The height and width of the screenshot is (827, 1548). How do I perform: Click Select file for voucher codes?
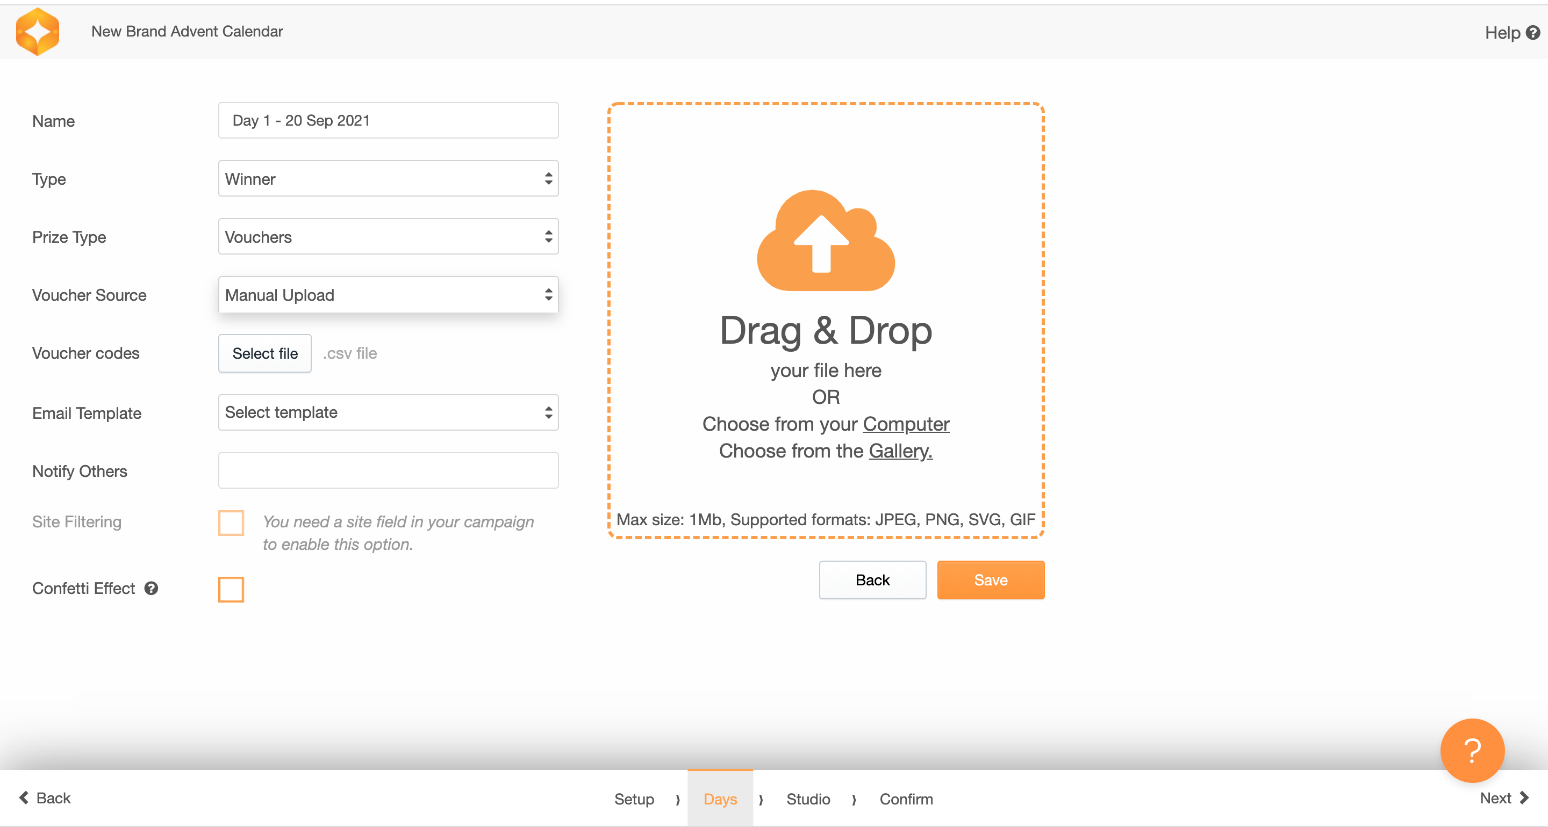coord(264,354)
